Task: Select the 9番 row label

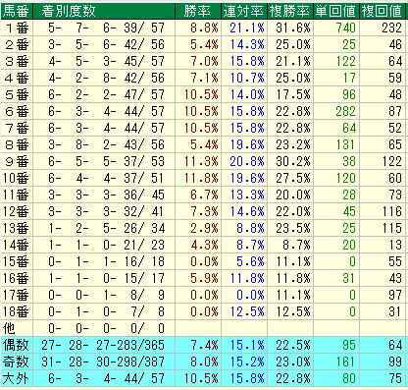Action: tap(17, 162)
